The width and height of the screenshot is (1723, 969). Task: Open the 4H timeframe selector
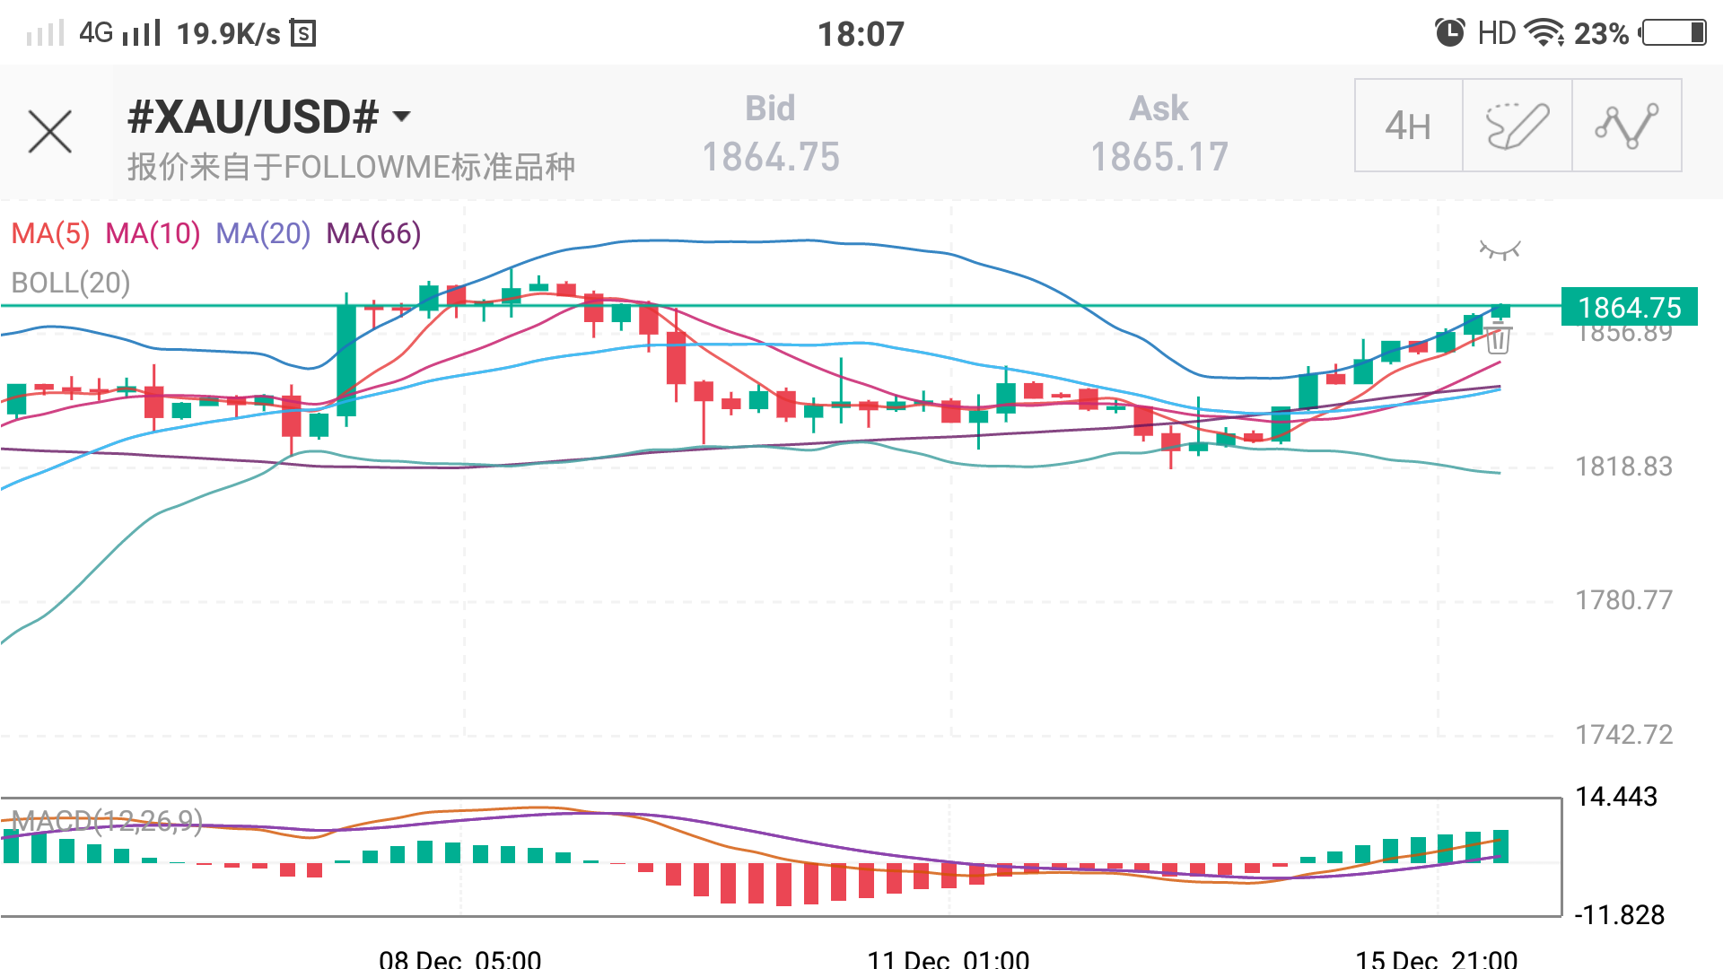(1408, 126)
